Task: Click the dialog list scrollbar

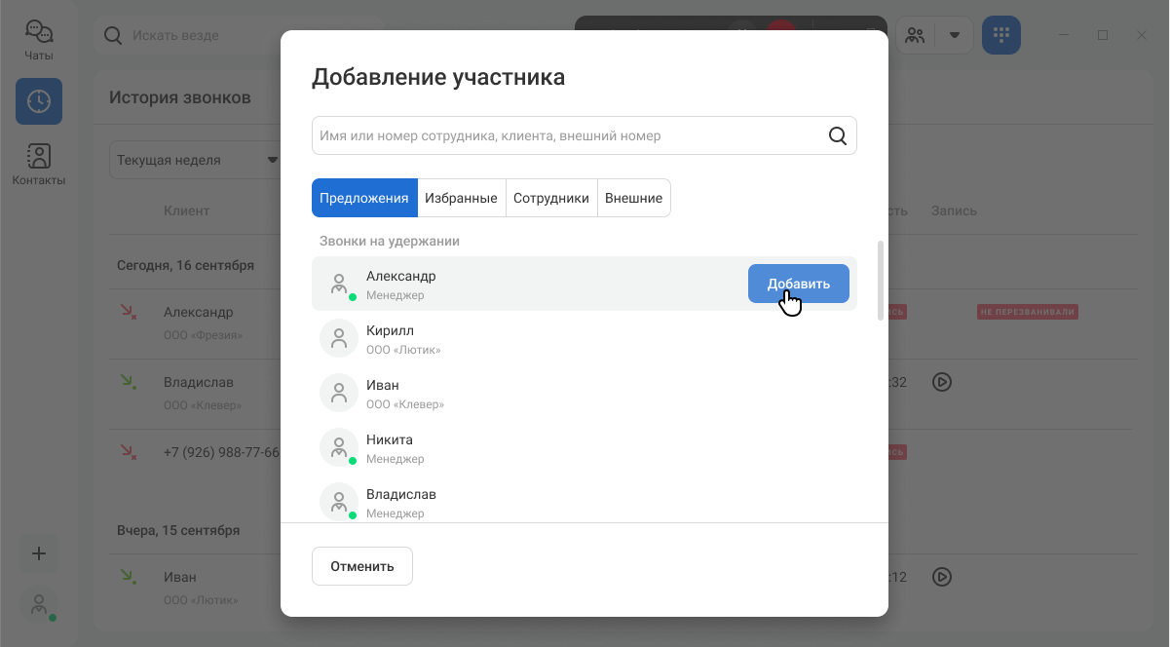Action: coord(881,281)
